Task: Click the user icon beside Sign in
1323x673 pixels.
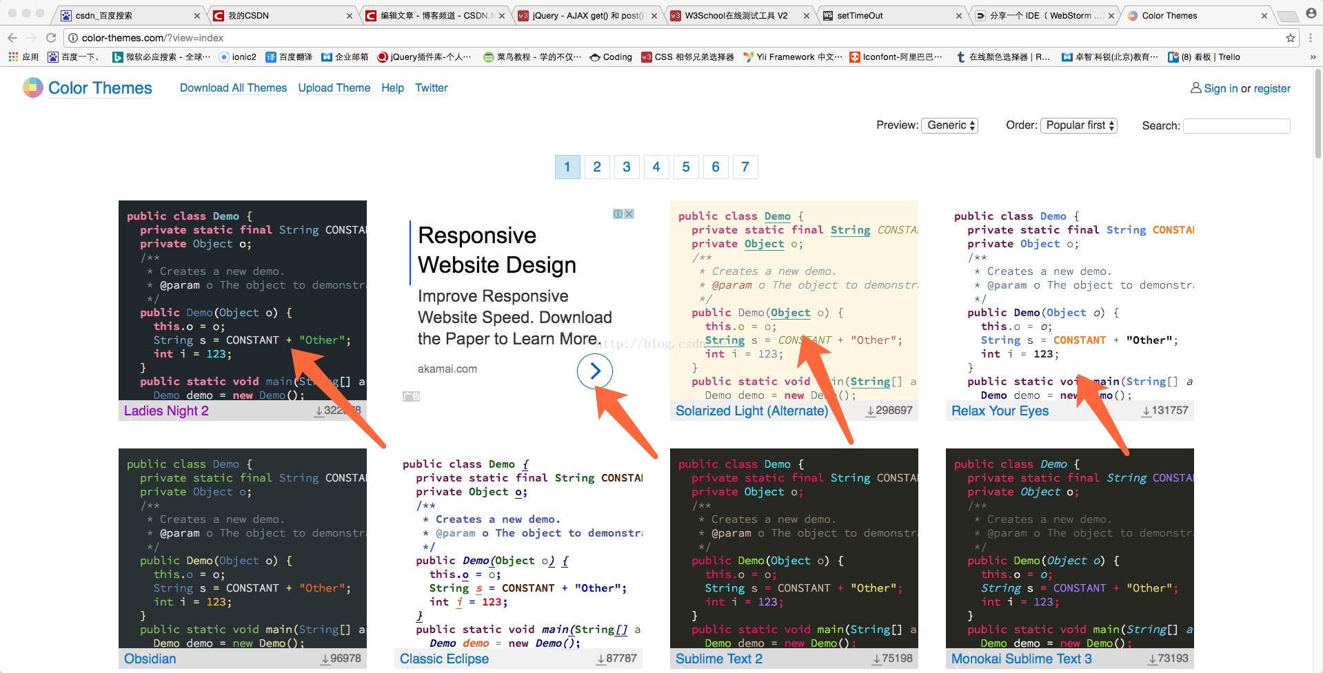Action: point(1195,88)
